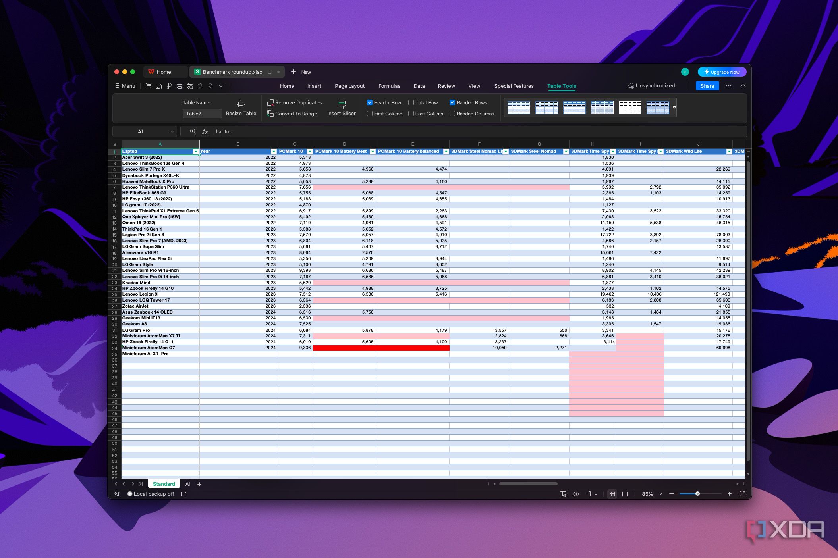Click the Insert Slicer icon
The height and width of the screenshot is (558, 838).
click(341, 104)
